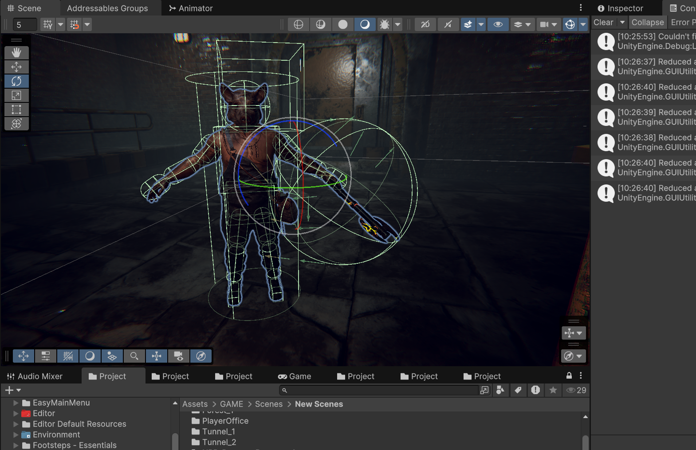This screenshot has width=696, height=450.
Task: Select the Move tool
Action: point(16,67)
